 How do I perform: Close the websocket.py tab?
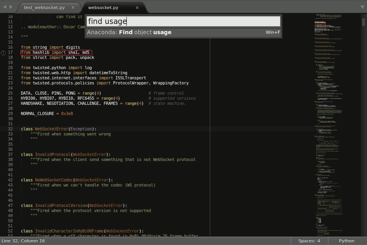click(x=137, y=7)
